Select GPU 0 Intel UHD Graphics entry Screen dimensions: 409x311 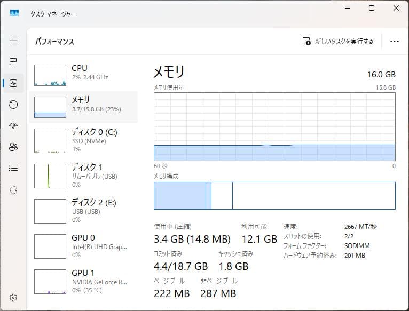[x=83, y=246]
